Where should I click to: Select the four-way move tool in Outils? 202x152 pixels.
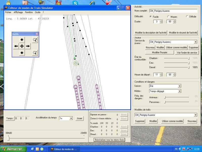(x=22, y=46)
